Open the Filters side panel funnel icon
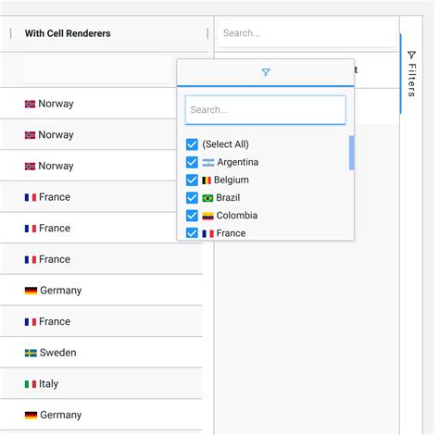The height and width of the screenshot is (435, 439). coord(411,55)
